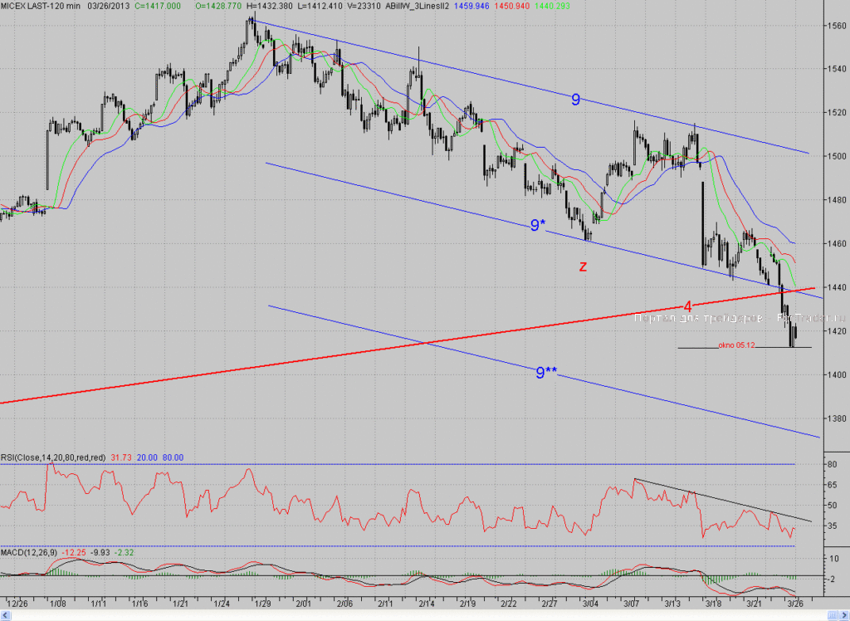The height and width of the screenshot is (621, 850).
Task: Click the MICEX LAST-120 min chart title
Action: (41, 6)
